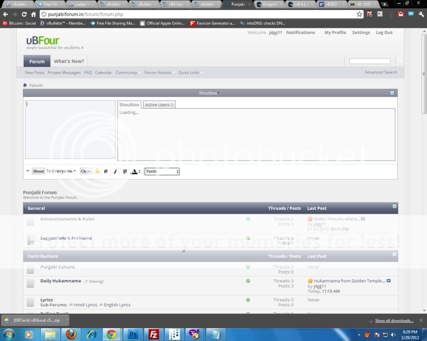427x341 pixels.
Task: Click the Gmail extension icon in toolbar
Action: [401, 14]
